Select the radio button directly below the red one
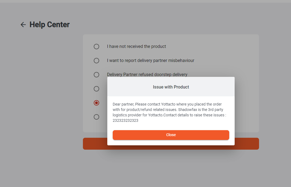This screenshot has width=291, height=187. [96, 117]
